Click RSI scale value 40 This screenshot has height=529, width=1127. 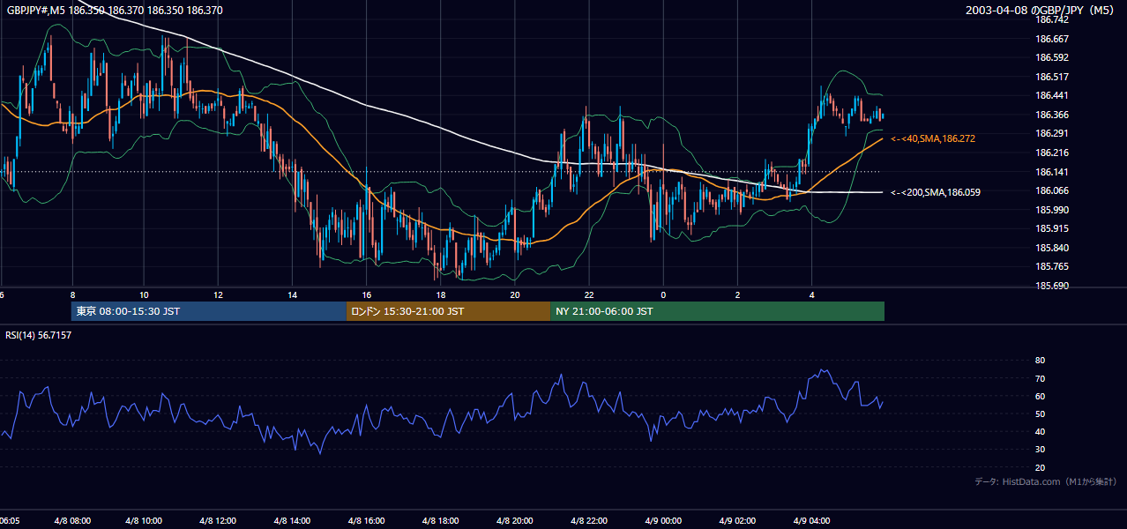tap(1040, 432)
